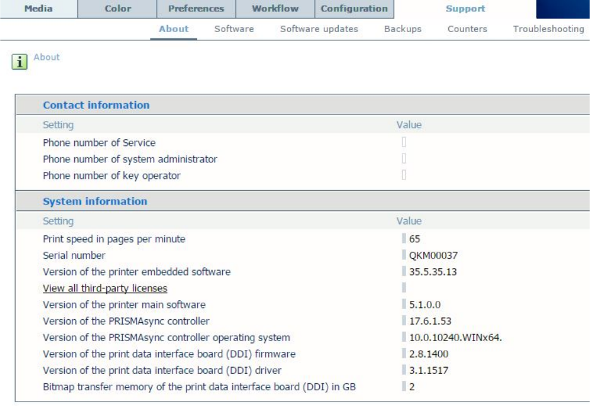
Task: Open the Preferences tab
Action: pos(196,9)
